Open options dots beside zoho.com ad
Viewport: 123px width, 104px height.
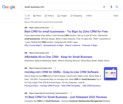pyautogui.click(x=53, y=27)
